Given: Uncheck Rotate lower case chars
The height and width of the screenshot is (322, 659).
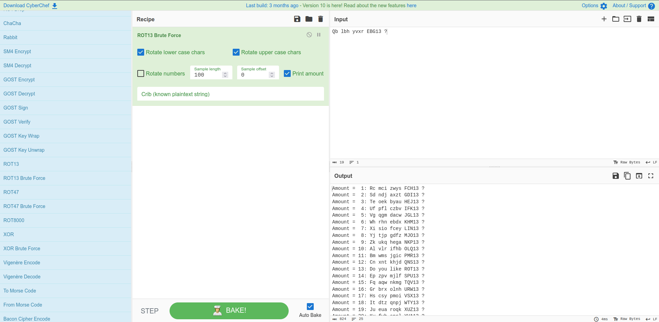Looking at the screenshot, I should [141, 52].
